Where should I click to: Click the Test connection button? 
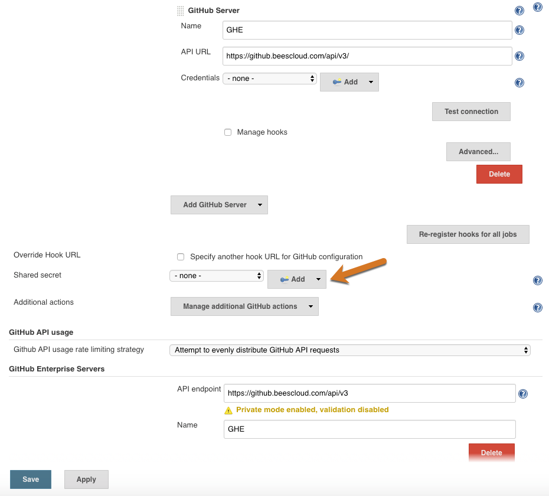[471, 112]
